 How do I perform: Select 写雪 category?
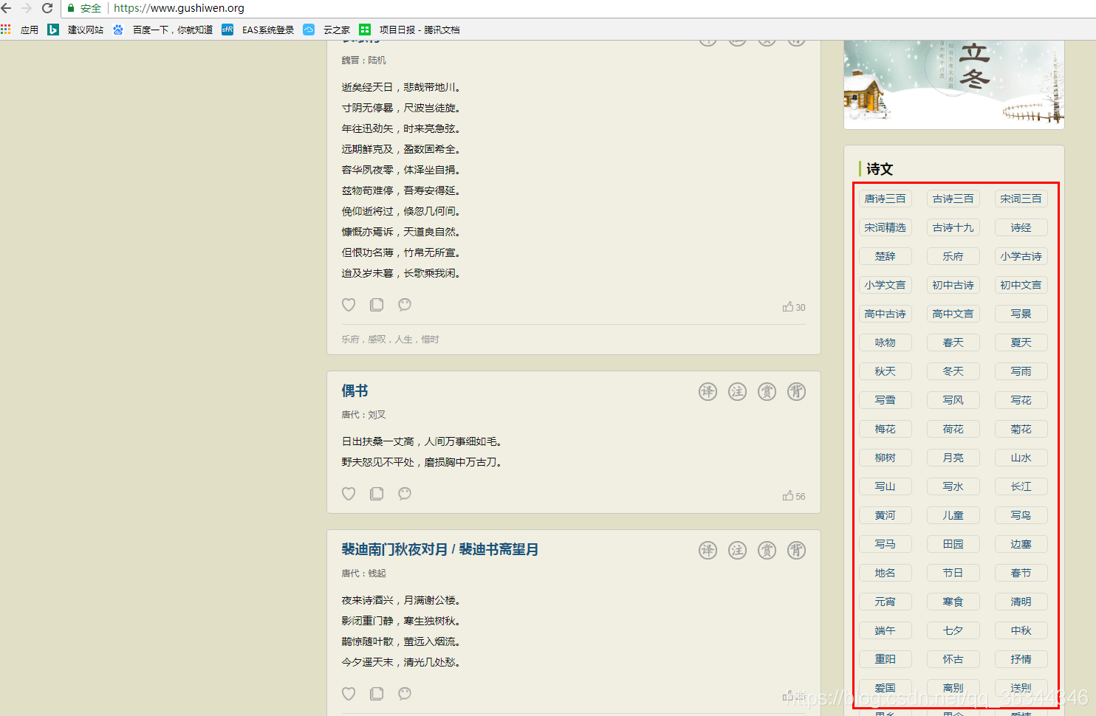coord(886,400)
